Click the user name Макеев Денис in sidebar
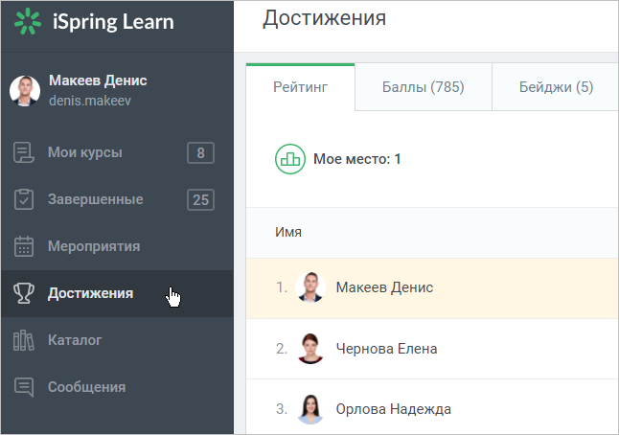The height and width of the screenshot is (435, 619). click(98, 80)
